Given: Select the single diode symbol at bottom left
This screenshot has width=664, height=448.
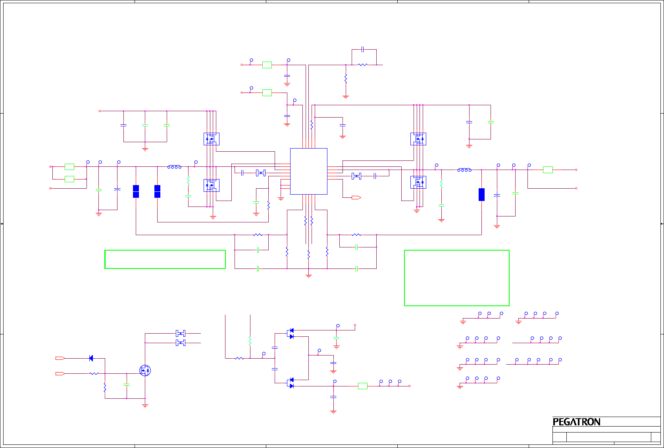Looking at the screenshot, I should click(91, 358).
